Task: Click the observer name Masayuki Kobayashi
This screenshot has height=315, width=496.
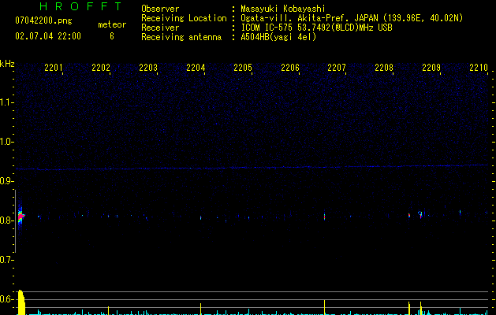Action: click(283, 9)
